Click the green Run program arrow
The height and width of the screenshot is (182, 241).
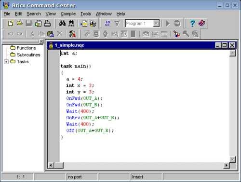(168, 24)
